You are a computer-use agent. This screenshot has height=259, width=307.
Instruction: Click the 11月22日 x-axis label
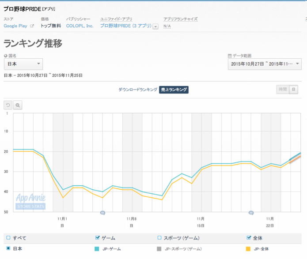(x=270, y=222)
